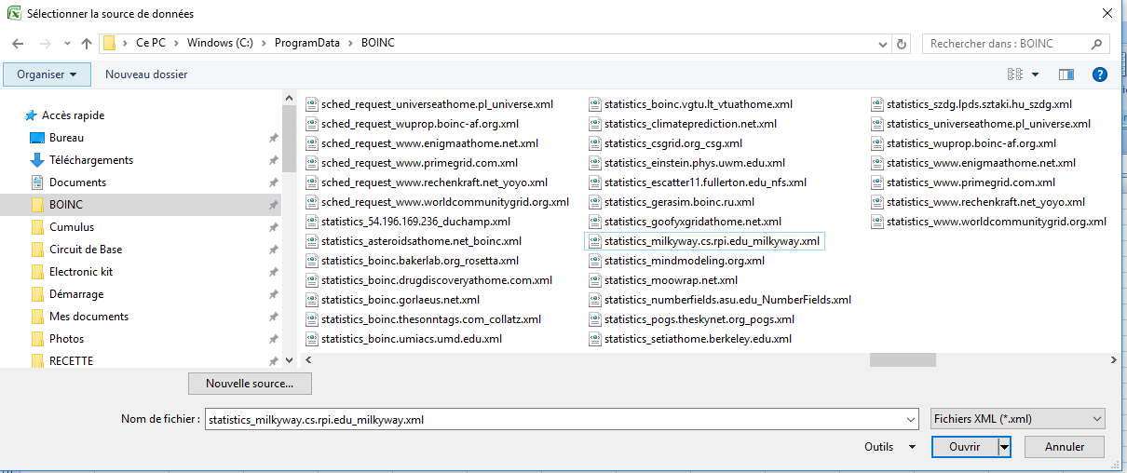Select statistics_boinc.bakerlab.org_rosetta.xml file icon

pos(312,261)
